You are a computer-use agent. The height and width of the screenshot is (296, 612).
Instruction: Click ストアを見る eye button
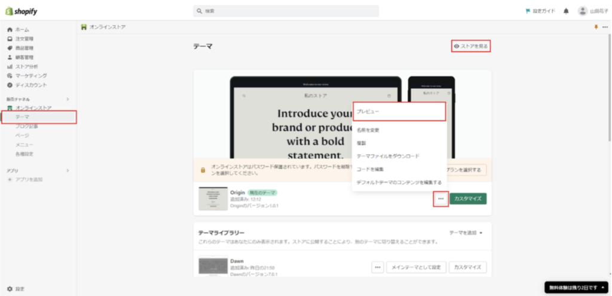coord(471,46)
